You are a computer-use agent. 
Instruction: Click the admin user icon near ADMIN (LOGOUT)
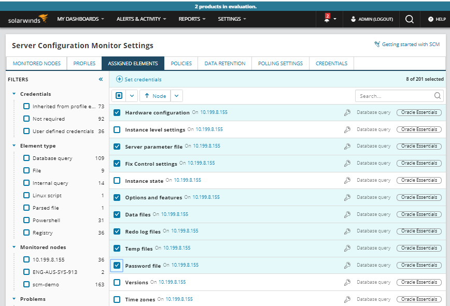point(354,19)
